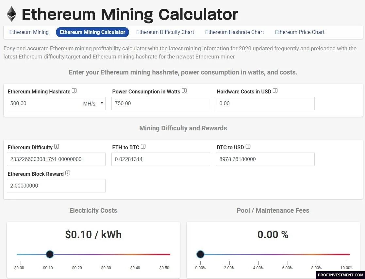Open info icon beside ETH to BTC
The width and height of the screenshot is (365, 279).
[143, 147]
